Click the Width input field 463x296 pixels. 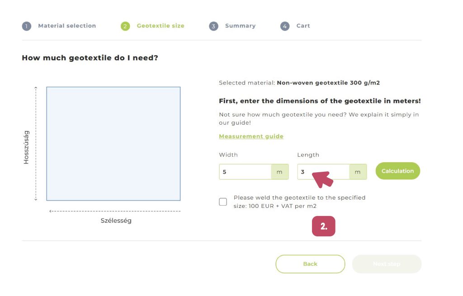(245, 172)
